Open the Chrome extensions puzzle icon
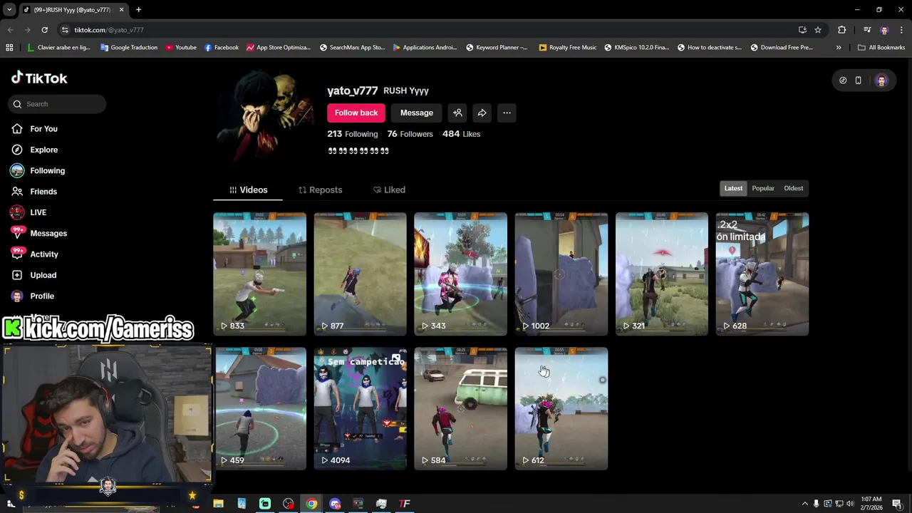Viewport: 912px width, 513px height. point(842,30)
